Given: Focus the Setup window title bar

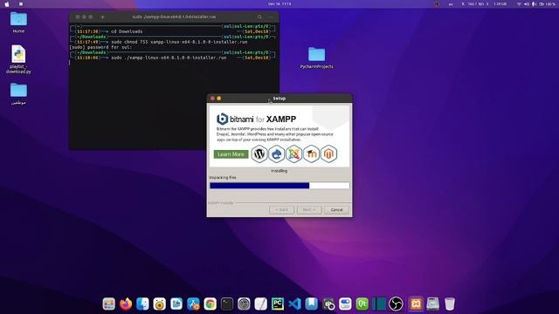Looking at the screenshot, I should (279, 99).
